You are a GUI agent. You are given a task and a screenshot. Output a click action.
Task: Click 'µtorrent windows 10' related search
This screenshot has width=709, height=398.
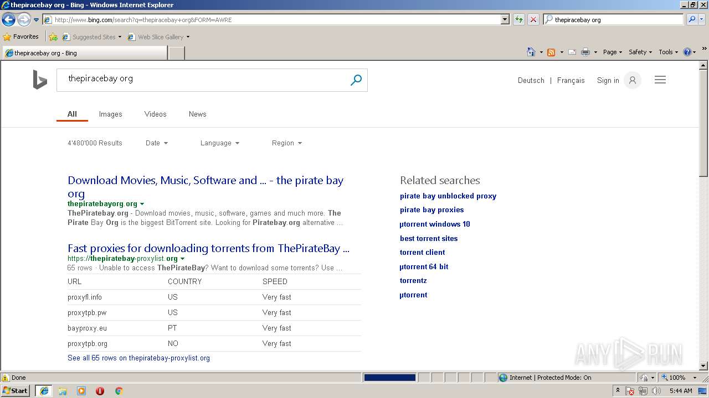(435, 224)
